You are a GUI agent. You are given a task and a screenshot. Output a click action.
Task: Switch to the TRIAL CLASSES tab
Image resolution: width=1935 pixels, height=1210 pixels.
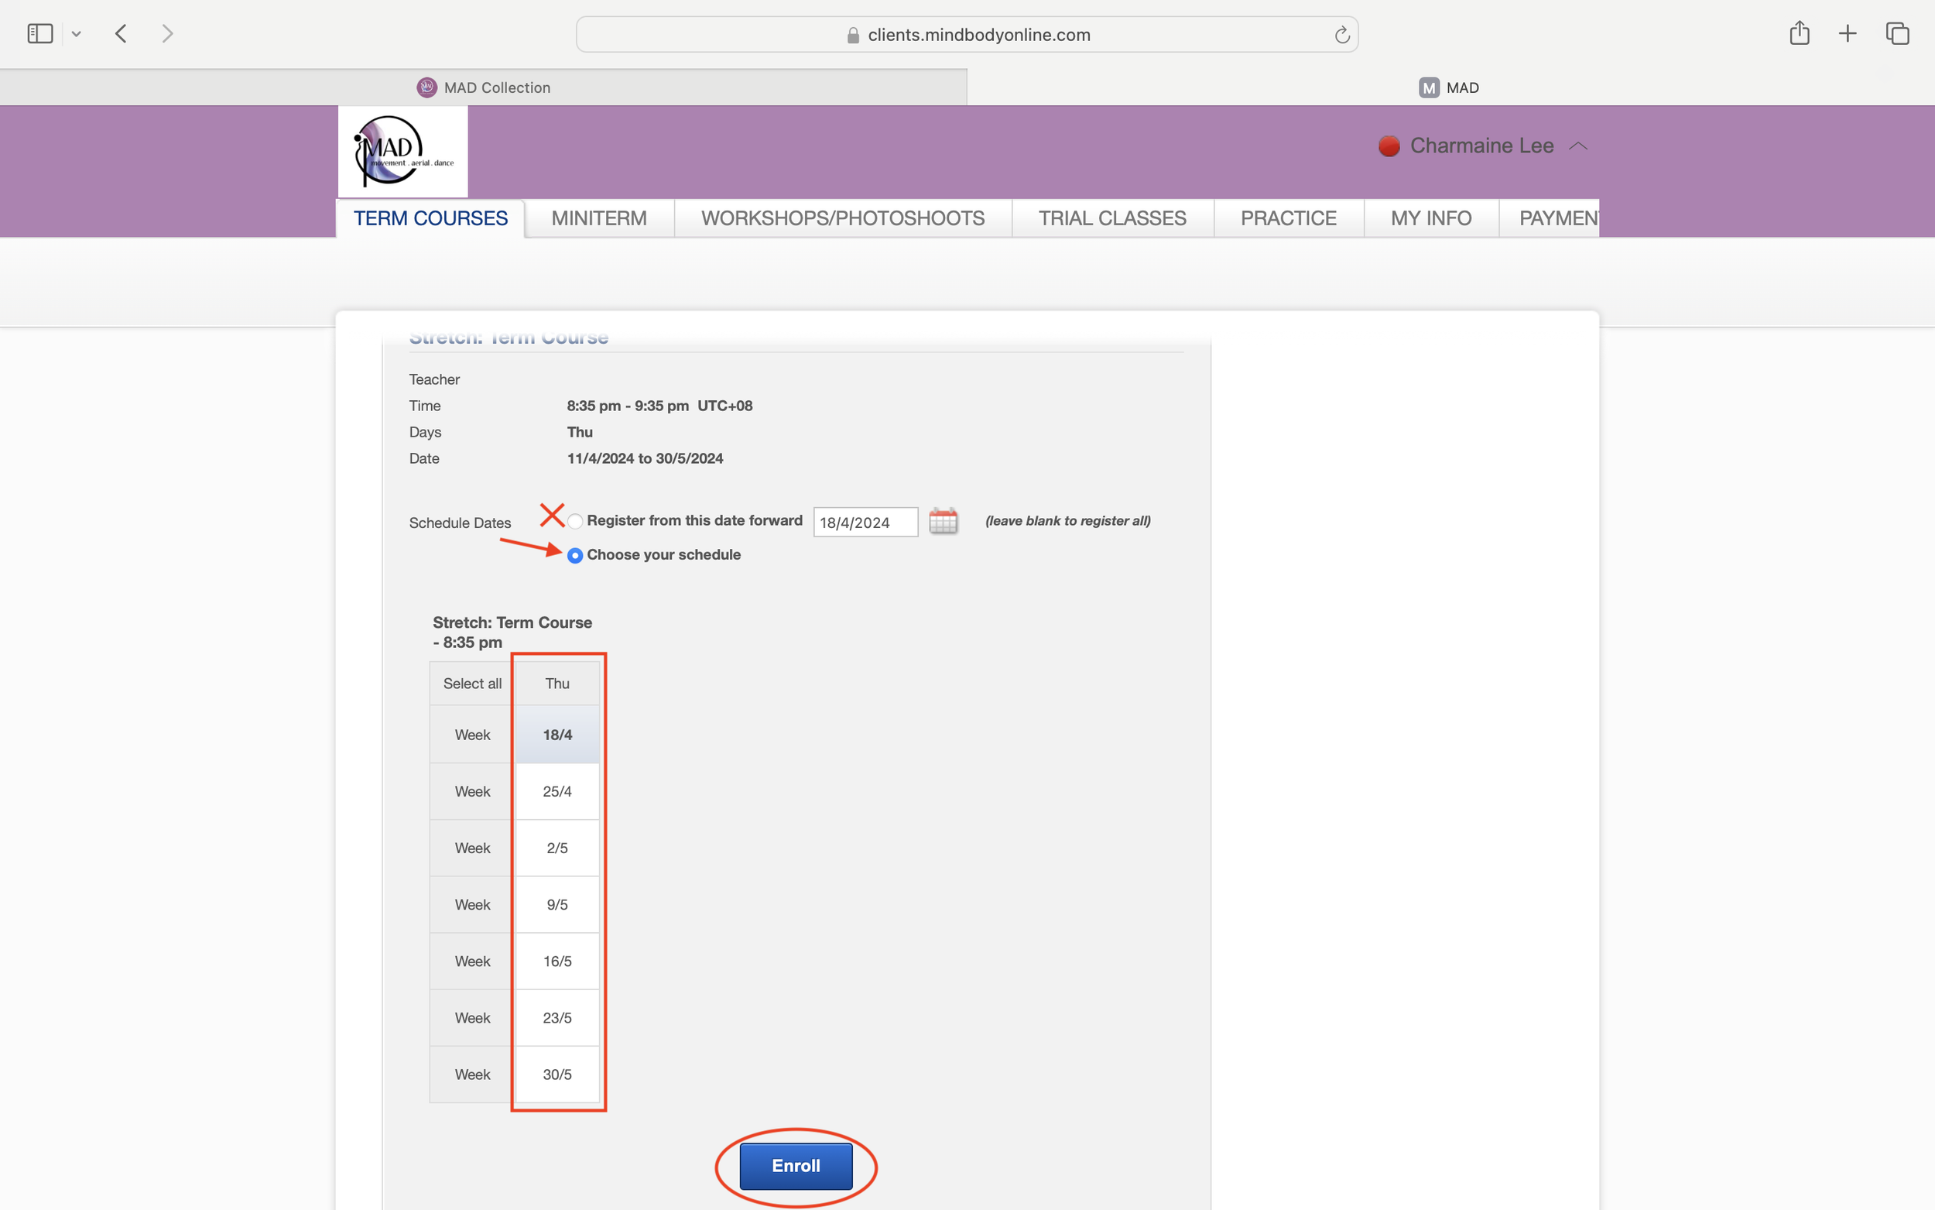point(1112,218)
